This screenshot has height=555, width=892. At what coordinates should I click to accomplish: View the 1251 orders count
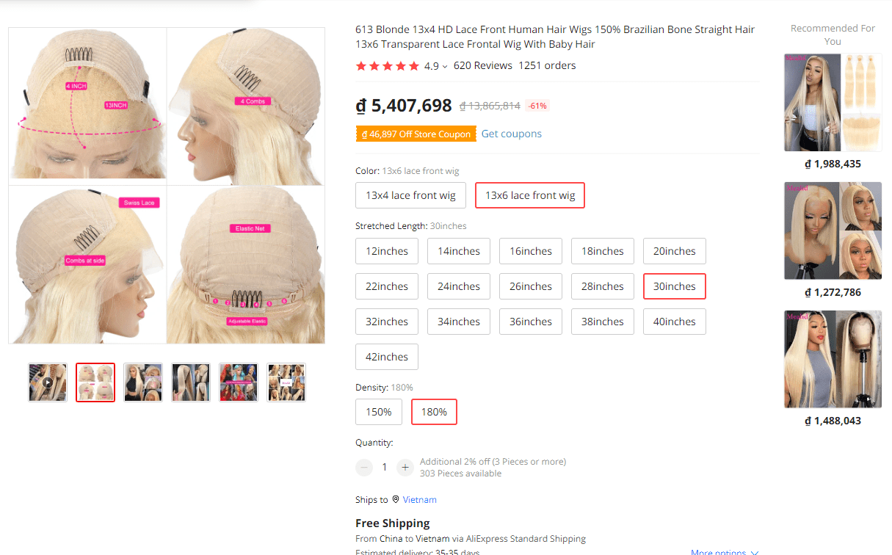click(x=547, y=65)
